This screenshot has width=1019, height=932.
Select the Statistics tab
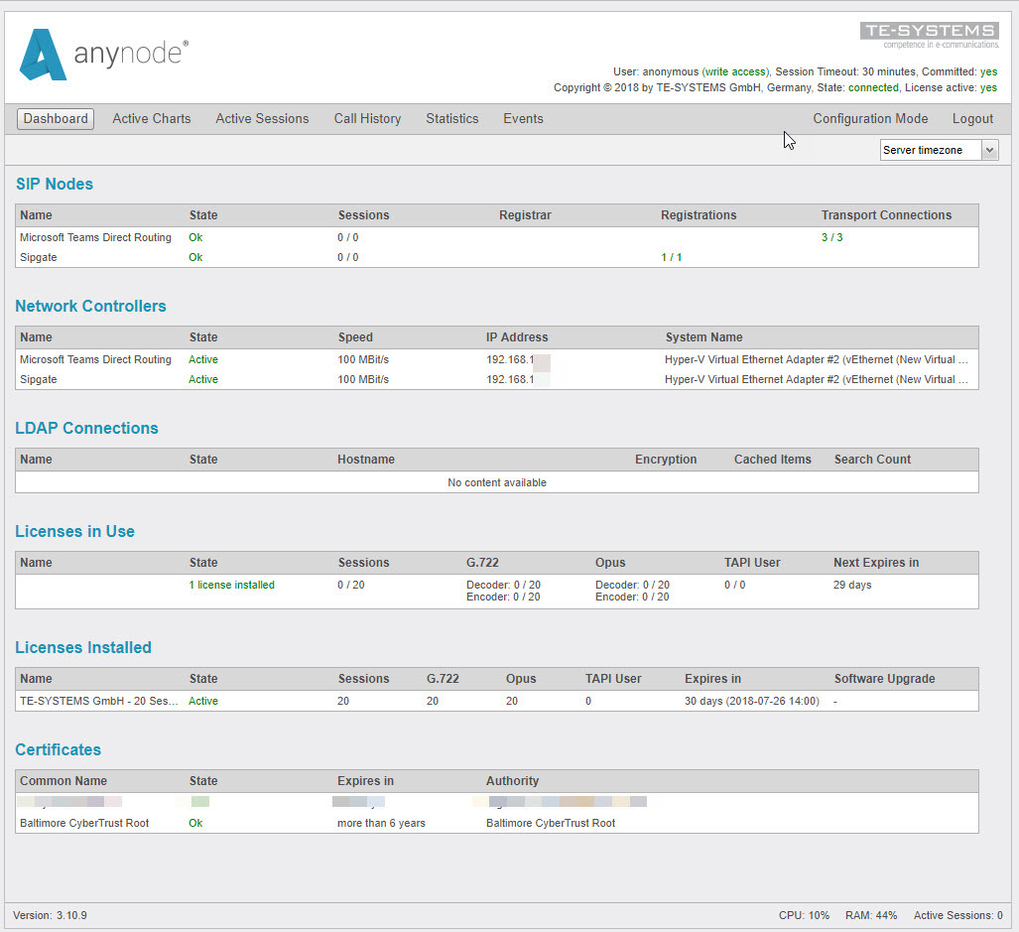click(451, 119)
